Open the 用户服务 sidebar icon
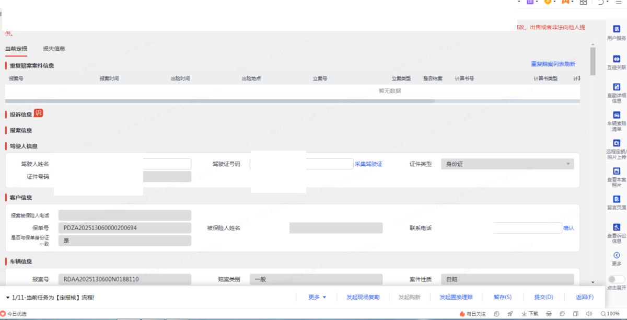The image size is (627, 320). (x=616, y=29)
